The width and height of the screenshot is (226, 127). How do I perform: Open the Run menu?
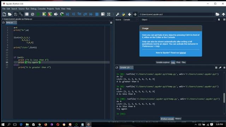point(28,9)
